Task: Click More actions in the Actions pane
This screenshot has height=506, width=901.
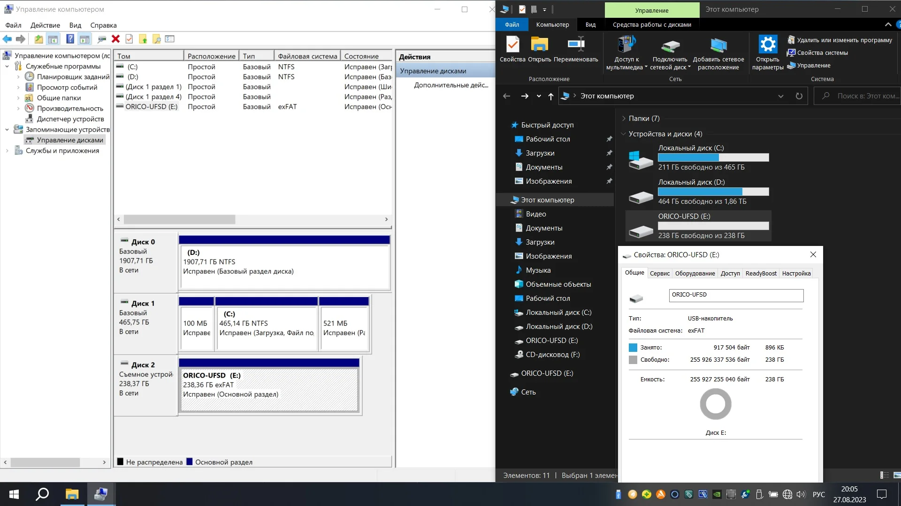Action: coord(450,85)
